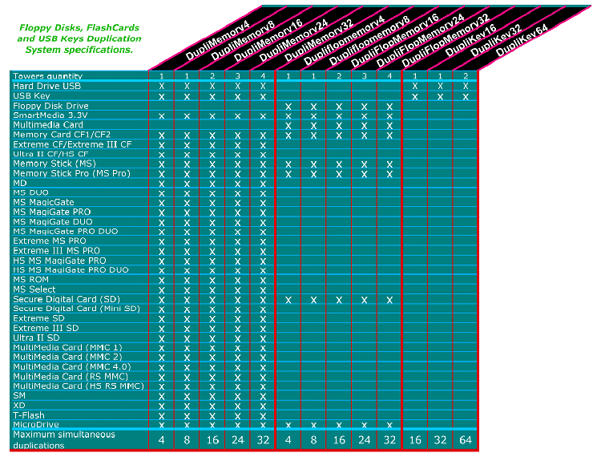Click the 'Secure Digital Card (Mini SD)' row label
The image size is (601, 461).
tap(76, 309)
